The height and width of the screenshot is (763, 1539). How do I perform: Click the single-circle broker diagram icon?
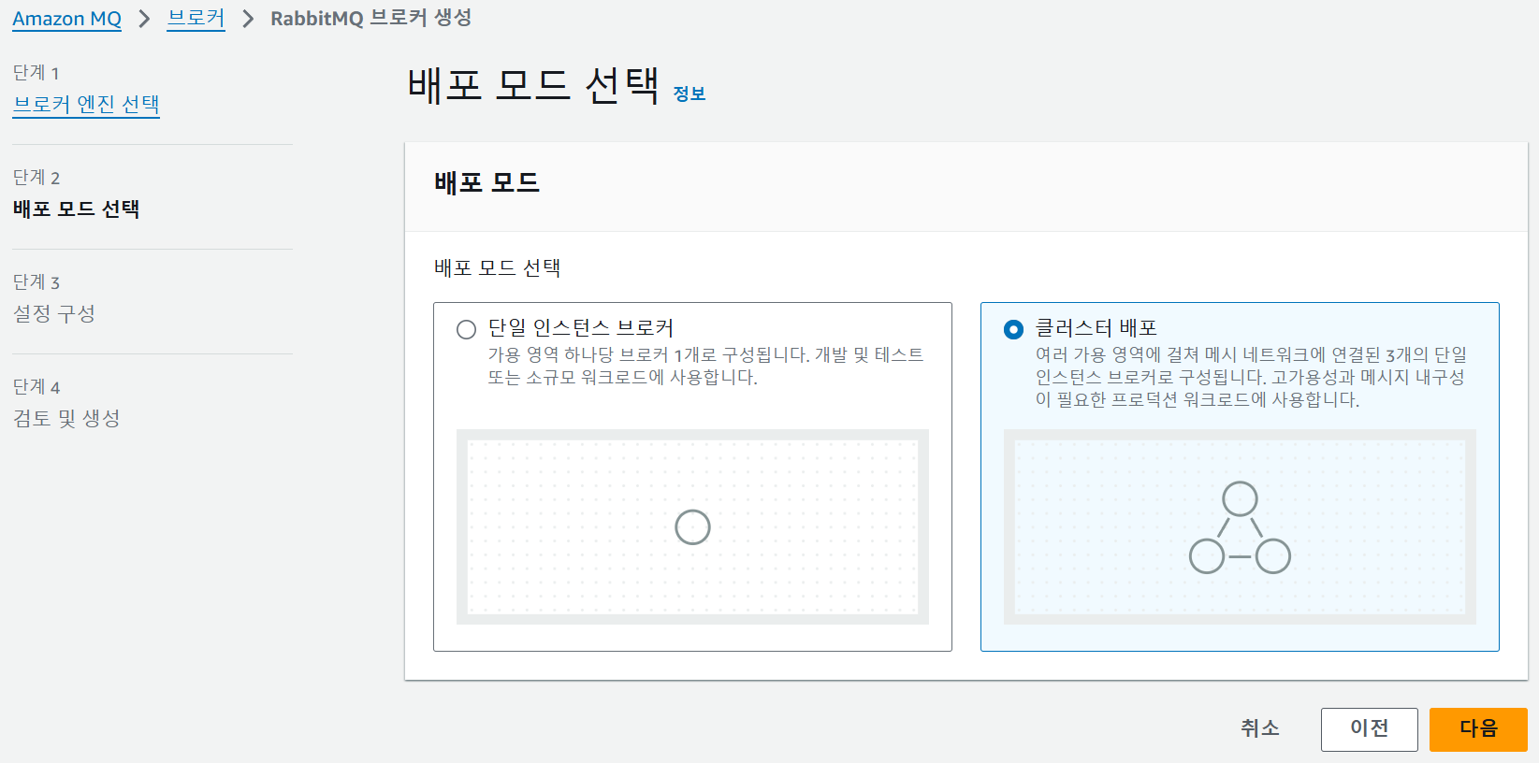pyautogui.click(x=692, y=527)
